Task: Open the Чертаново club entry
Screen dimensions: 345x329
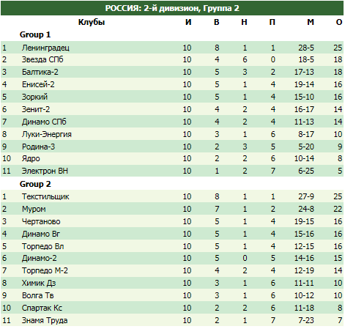Action: point(41,221)
